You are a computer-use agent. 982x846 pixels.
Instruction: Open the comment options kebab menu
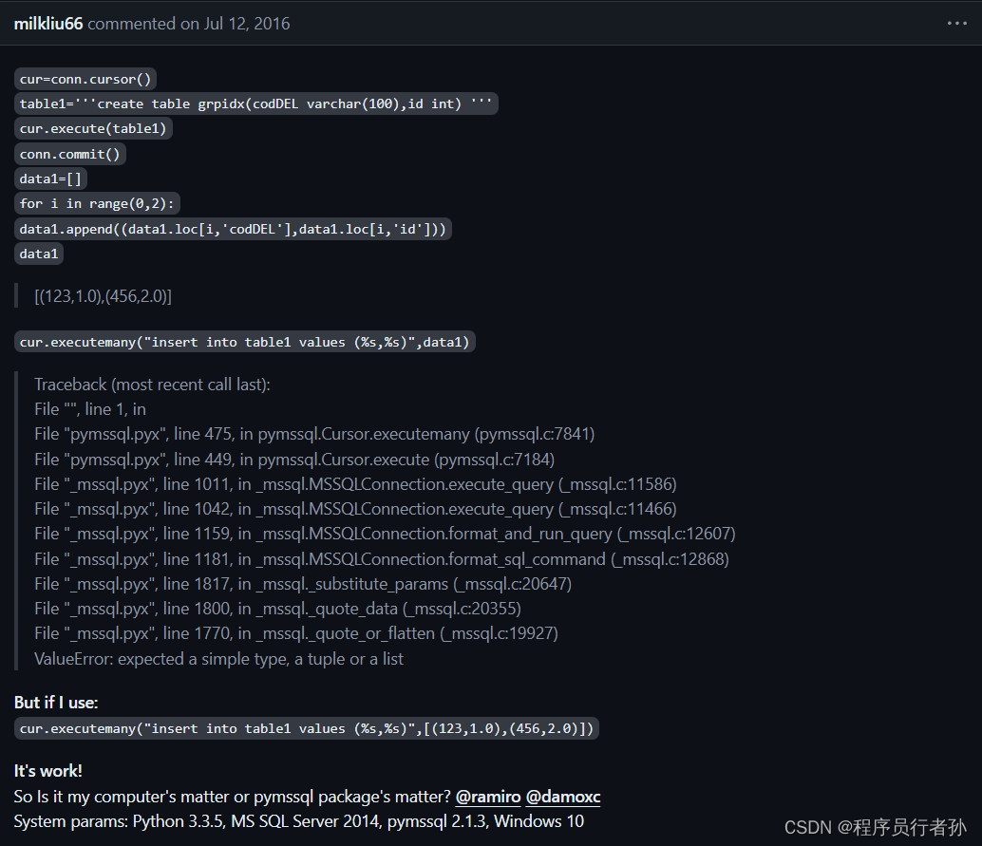[x=957, y=24]
